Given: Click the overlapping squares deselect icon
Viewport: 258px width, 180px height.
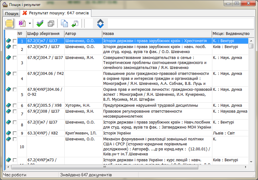Looking at the screenshot, I should coord(51,24).
